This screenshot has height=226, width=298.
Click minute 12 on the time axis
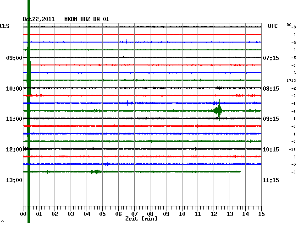click(x=214, y=214)
